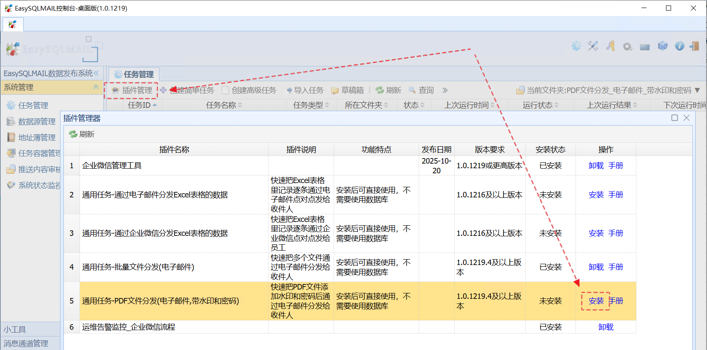Click the blue 3D cube icon
Screen dimensions: 707x350
pos(662,46)
